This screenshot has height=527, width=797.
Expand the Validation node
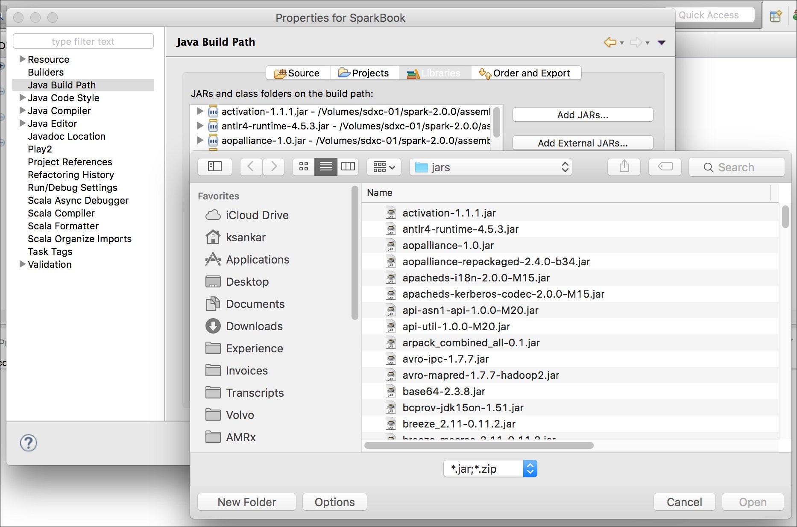[x=23, y=264]
